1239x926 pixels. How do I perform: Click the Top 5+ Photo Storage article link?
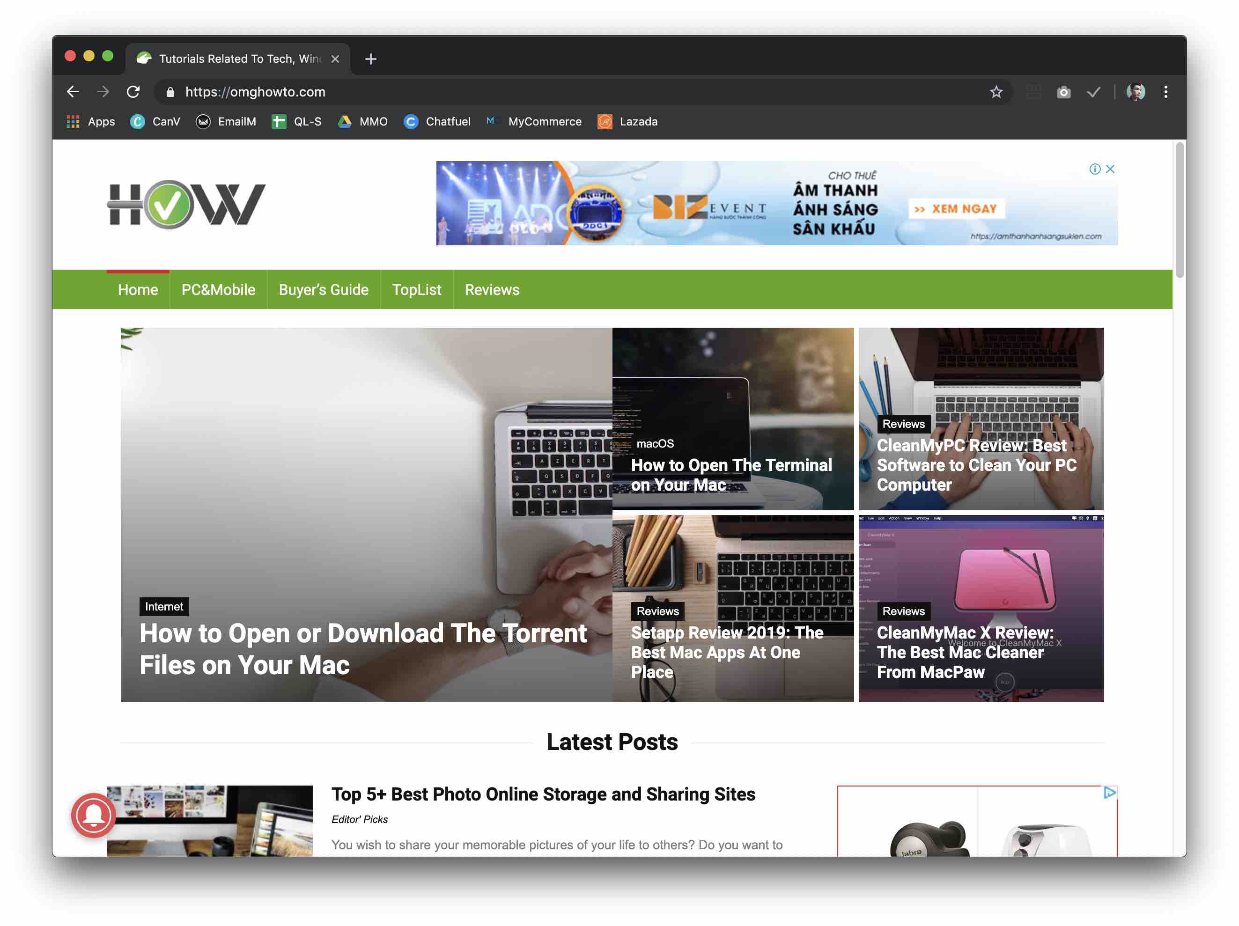pos(544,793)
